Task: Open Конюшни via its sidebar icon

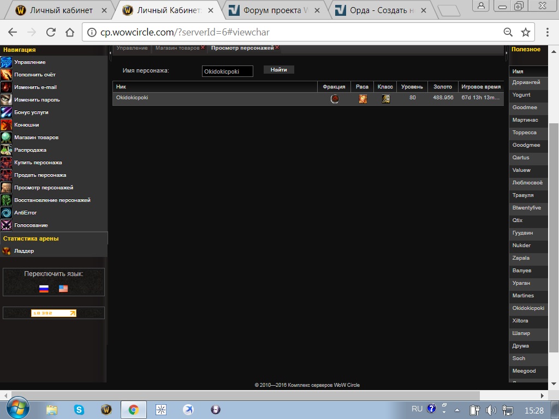Action: (x=6, y=125)
